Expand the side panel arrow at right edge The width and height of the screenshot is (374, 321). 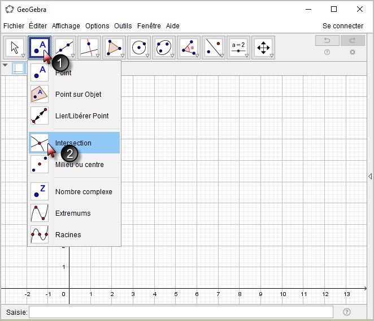[370, 177]
